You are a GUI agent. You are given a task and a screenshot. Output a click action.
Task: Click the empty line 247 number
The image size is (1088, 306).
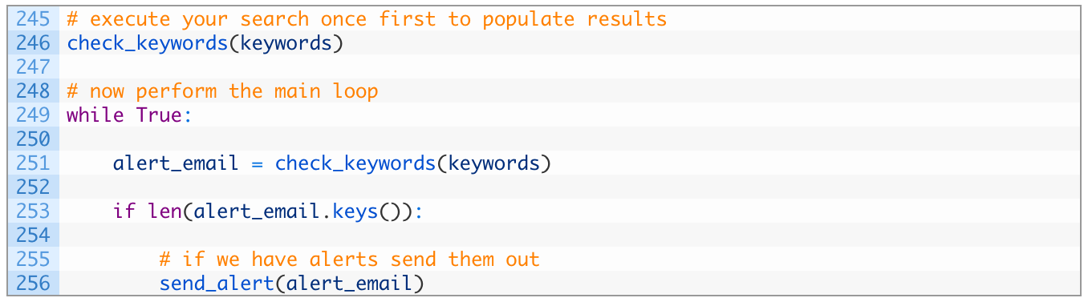tap(33, 66)
